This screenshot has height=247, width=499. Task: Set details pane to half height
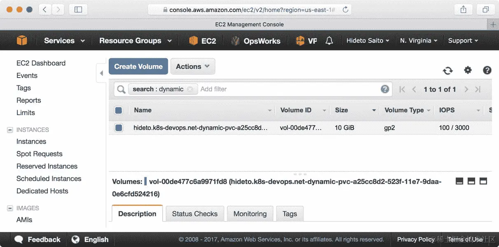click(x=471, y=181)
